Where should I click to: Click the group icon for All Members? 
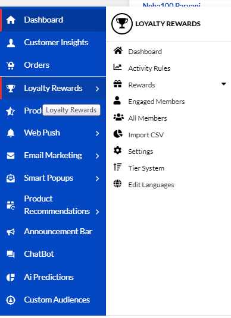(118, 117)
